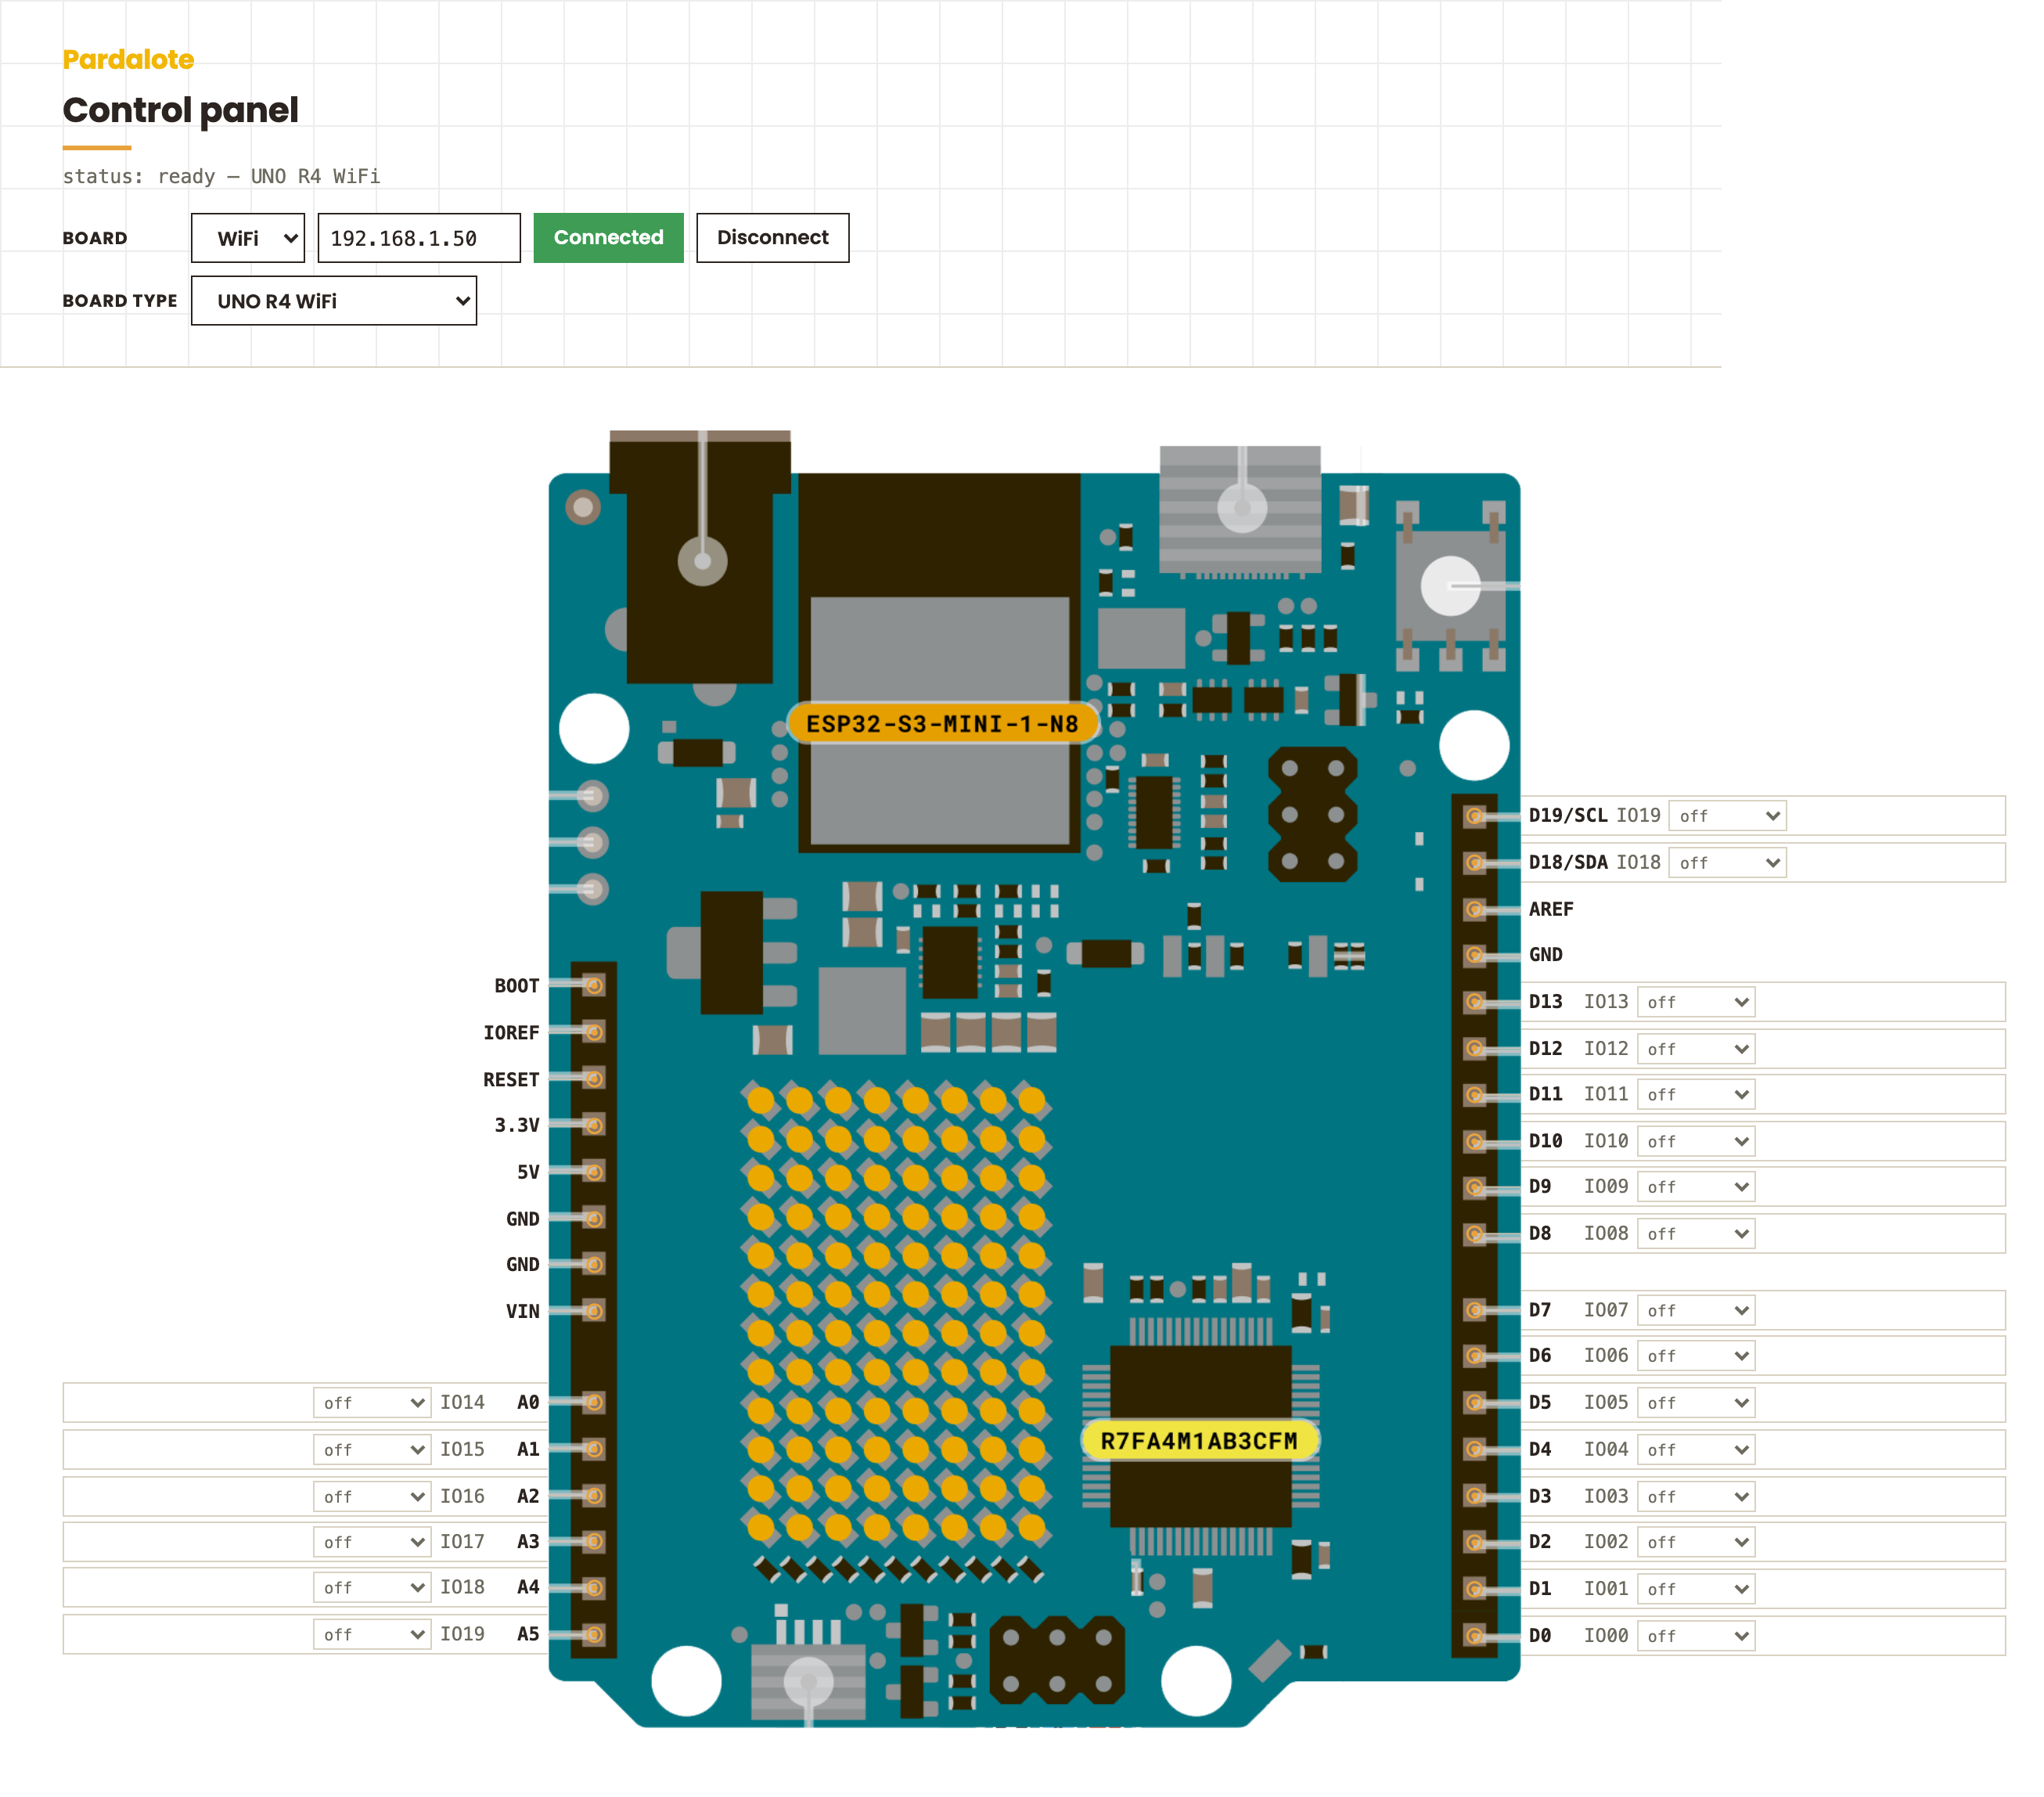This screenshot has width=2044, height=1797.
Task: Open the UNO R4 WiFi board type dropdown
Action: [x=333, y=301]
